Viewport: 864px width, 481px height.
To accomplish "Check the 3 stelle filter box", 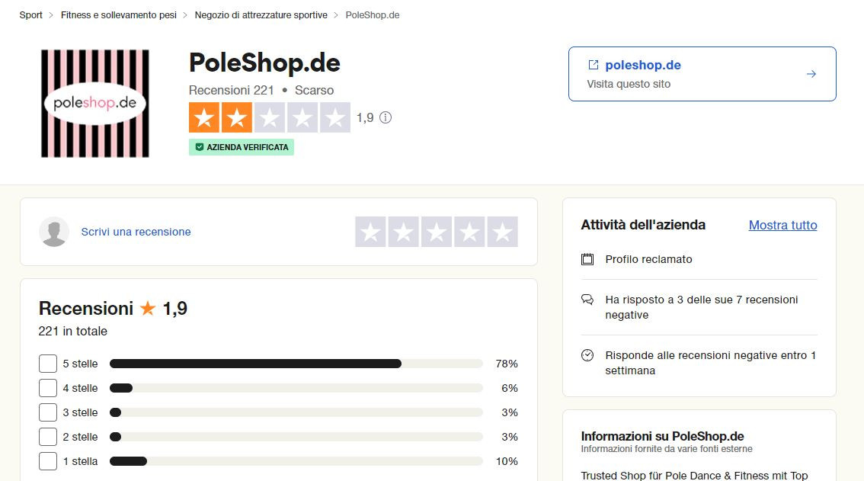I will 48,412.
